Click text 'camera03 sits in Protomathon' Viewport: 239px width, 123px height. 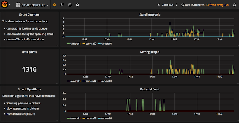tap(25, 39)
